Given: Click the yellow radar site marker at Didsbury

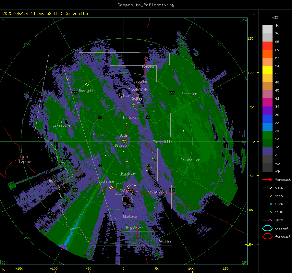Looking at the screenshot, I should point(124,141).
